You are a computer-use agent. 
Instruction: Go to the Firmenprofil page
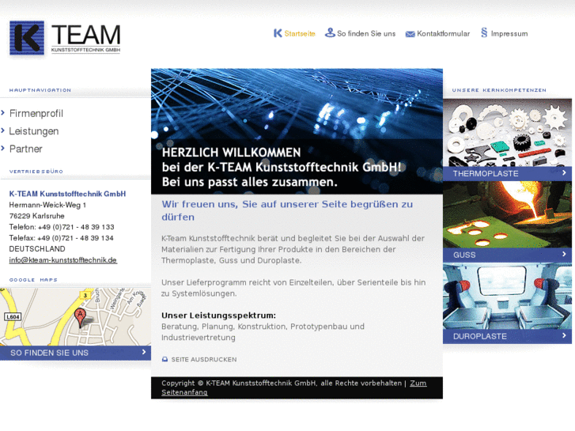pos(36,114)
